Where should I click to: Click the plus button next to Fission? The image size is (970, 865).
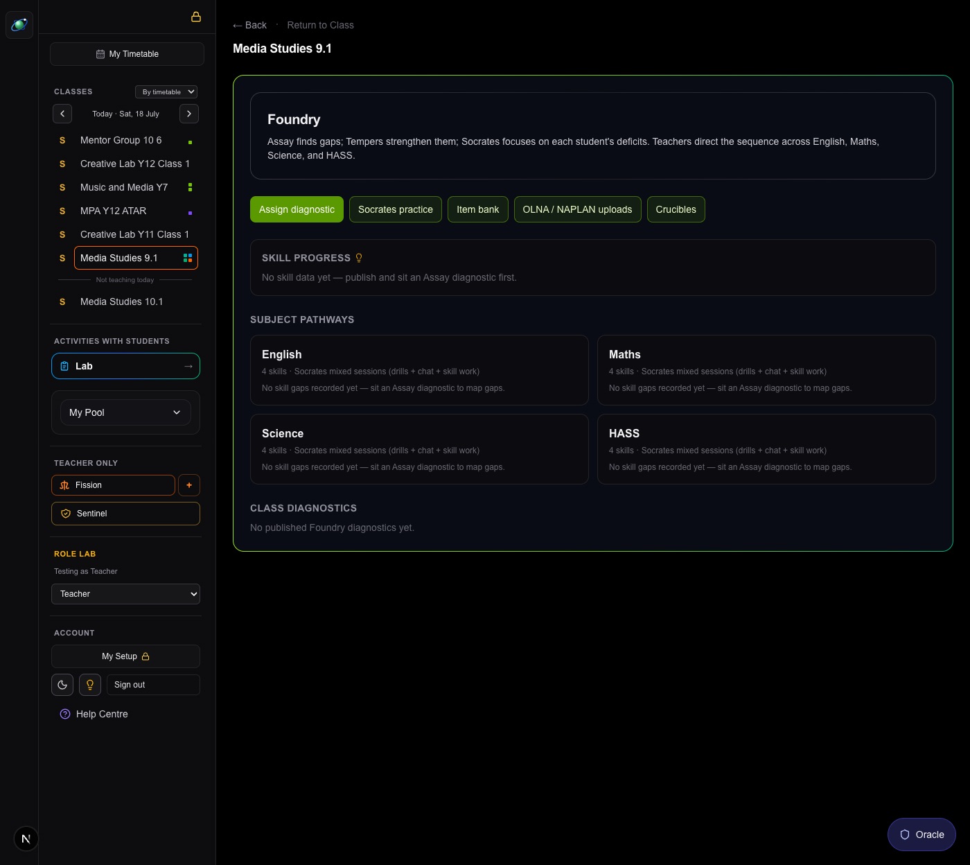(x=189, y=485)
